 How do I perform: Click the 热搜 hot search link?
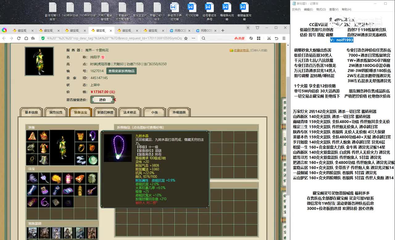(x=239, y=38)
